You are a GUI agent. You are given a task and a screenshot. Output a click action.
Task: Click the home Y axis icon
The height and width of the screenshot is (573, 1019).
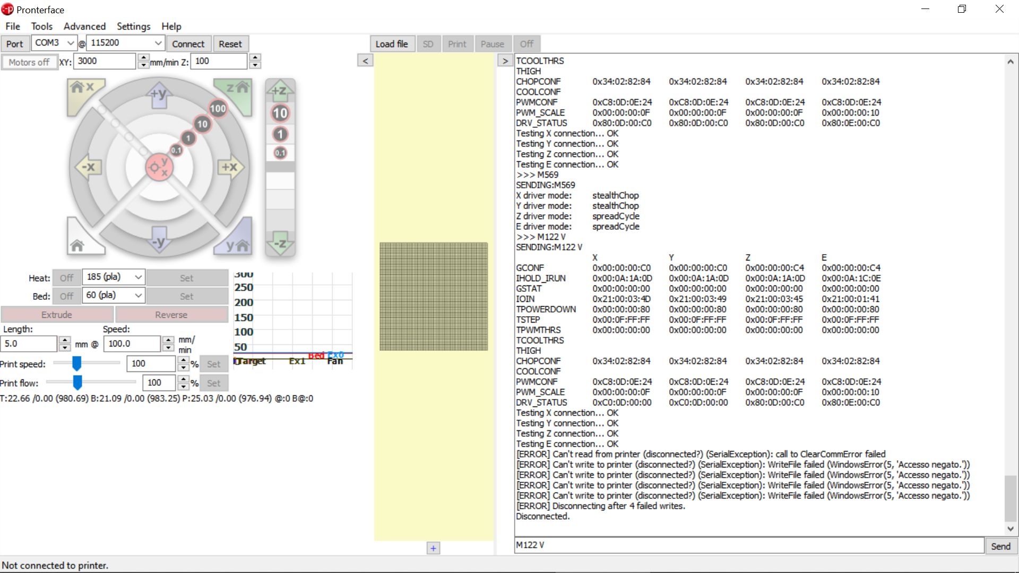(x=236, y=244)
